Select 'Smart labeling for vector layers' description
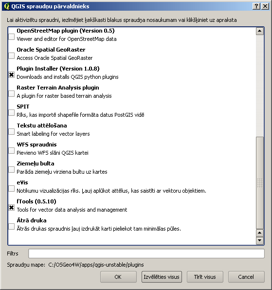This screenshot has width=272, height=290. click(53, 134)
